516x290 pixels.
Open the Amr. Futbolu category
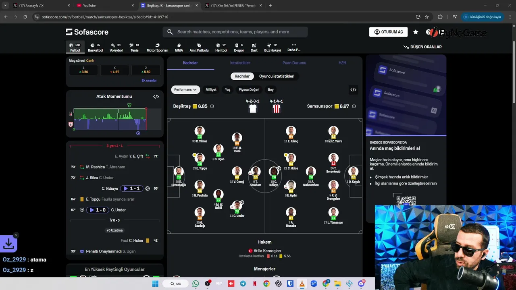click(x=199, y=48)
